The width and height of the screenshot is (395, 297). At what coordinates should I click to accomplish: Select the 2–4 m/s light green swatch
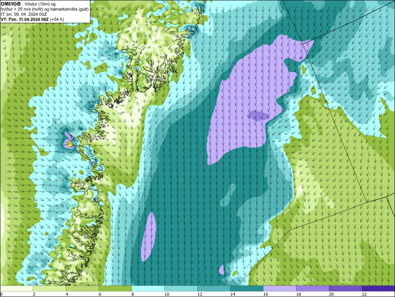point(49,288)
